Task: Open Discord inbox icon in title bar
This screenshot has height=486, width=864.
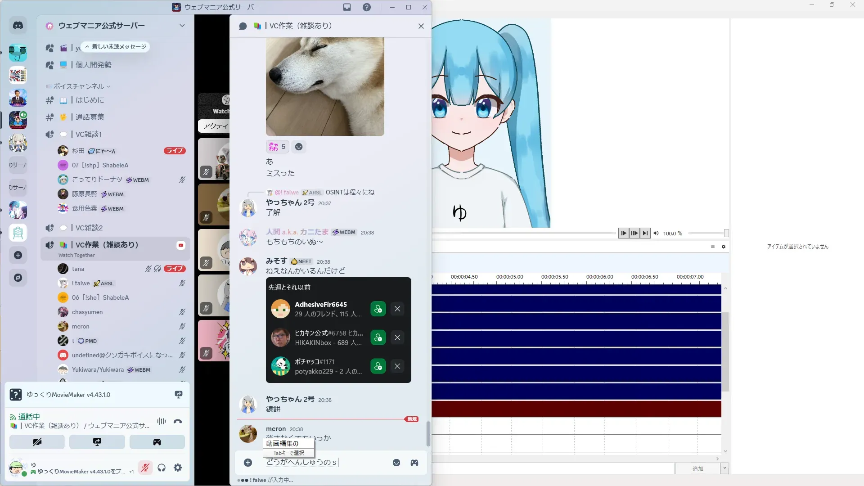Action: click(347, 7)
